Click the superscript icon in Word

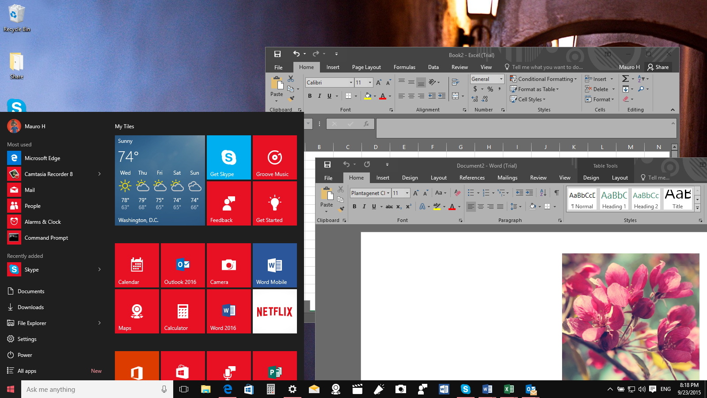pyautogui.click(x=408, y=207)
